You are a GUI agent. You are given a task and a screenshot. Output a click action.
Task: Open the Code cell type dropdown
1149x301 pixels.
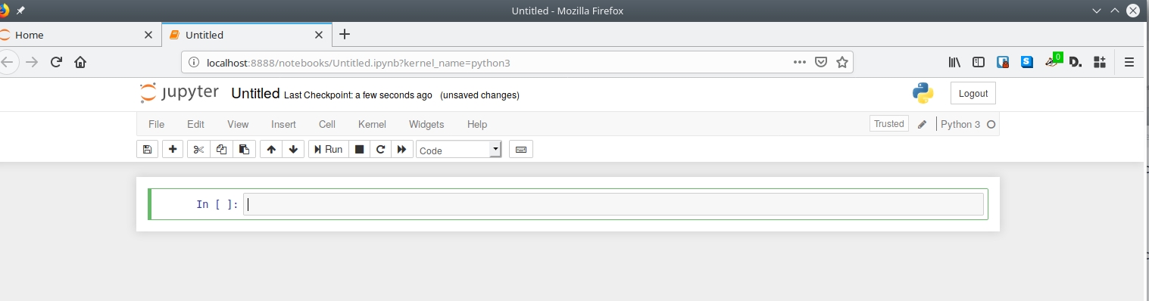(459, 150)
